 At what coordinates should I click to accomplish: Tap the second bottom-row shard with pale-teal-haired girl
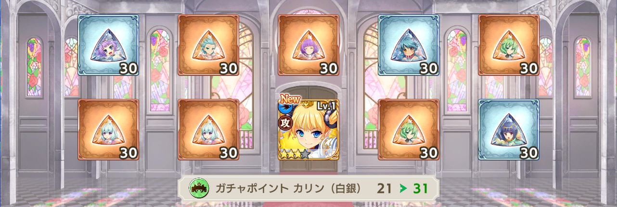[x=208, y=130]
